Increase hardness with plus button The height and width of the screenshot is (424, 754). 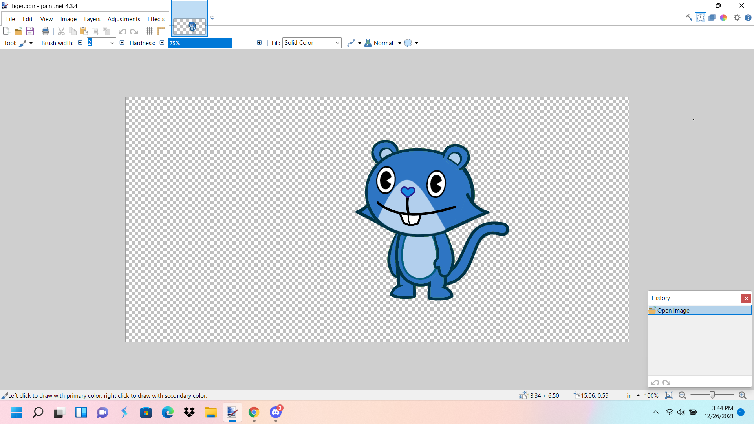click(259, 43)
